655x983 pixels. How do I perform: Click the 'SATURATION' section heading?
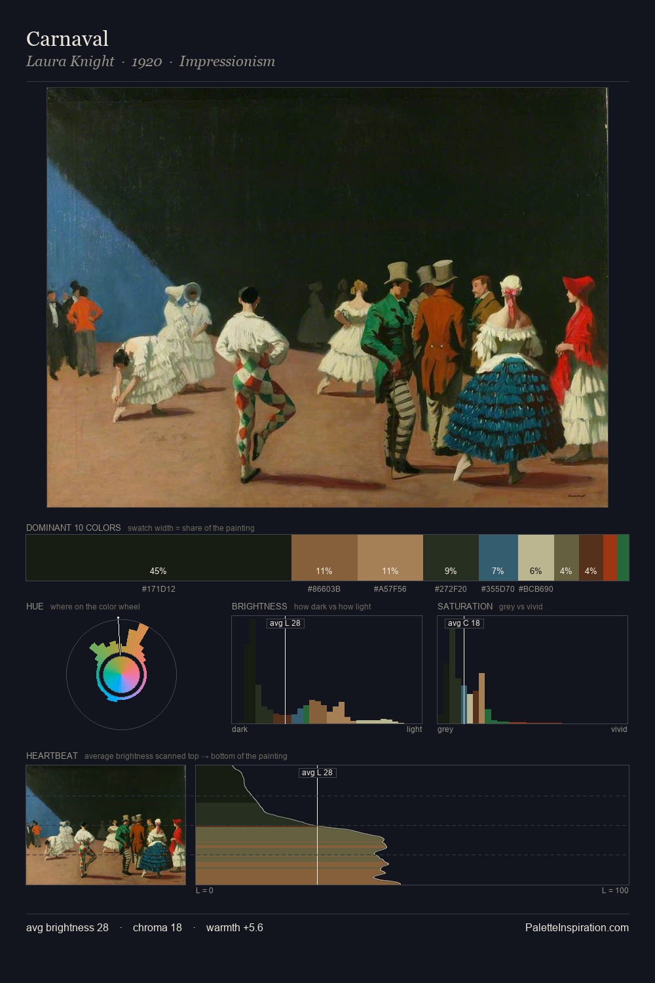tap(465, 606)
